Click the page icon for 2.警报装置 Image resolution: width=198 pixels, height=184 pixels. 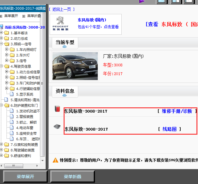[x=12, y=116]
